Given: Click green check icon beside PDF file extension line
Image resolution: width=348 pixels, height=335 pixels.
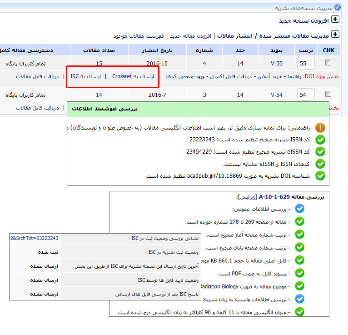Looking at the screenshot, I should click(x=299, y=274).
